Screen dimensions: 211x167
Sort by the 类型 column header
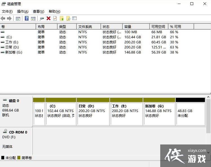point(67,26)
